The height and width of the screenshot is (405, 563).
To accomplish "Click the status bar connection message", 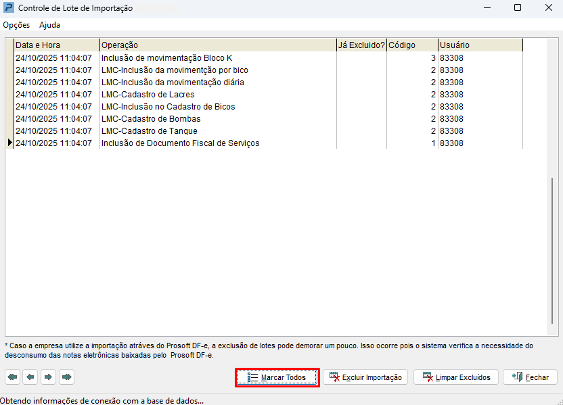I will [102, 401].
